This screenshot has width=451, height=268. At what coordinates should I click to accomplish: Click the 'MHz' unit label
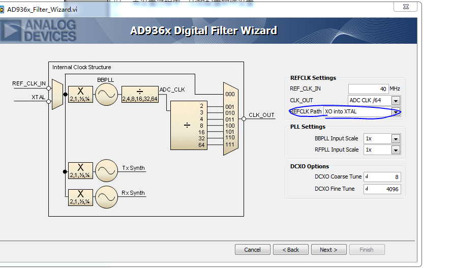coord(395,88)
